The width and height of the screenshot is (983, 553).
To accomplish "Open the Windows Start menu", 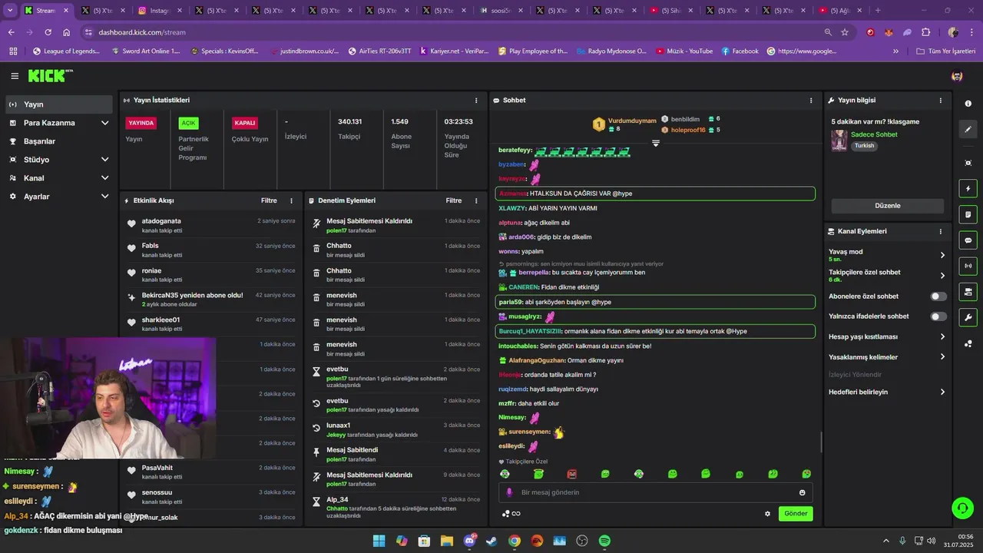I will [x=379, y=541].
